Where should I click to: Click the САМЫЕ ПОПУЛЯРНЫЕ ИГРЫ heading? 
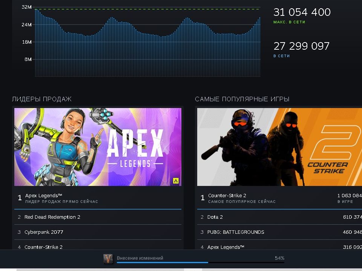tap(242, 99)
